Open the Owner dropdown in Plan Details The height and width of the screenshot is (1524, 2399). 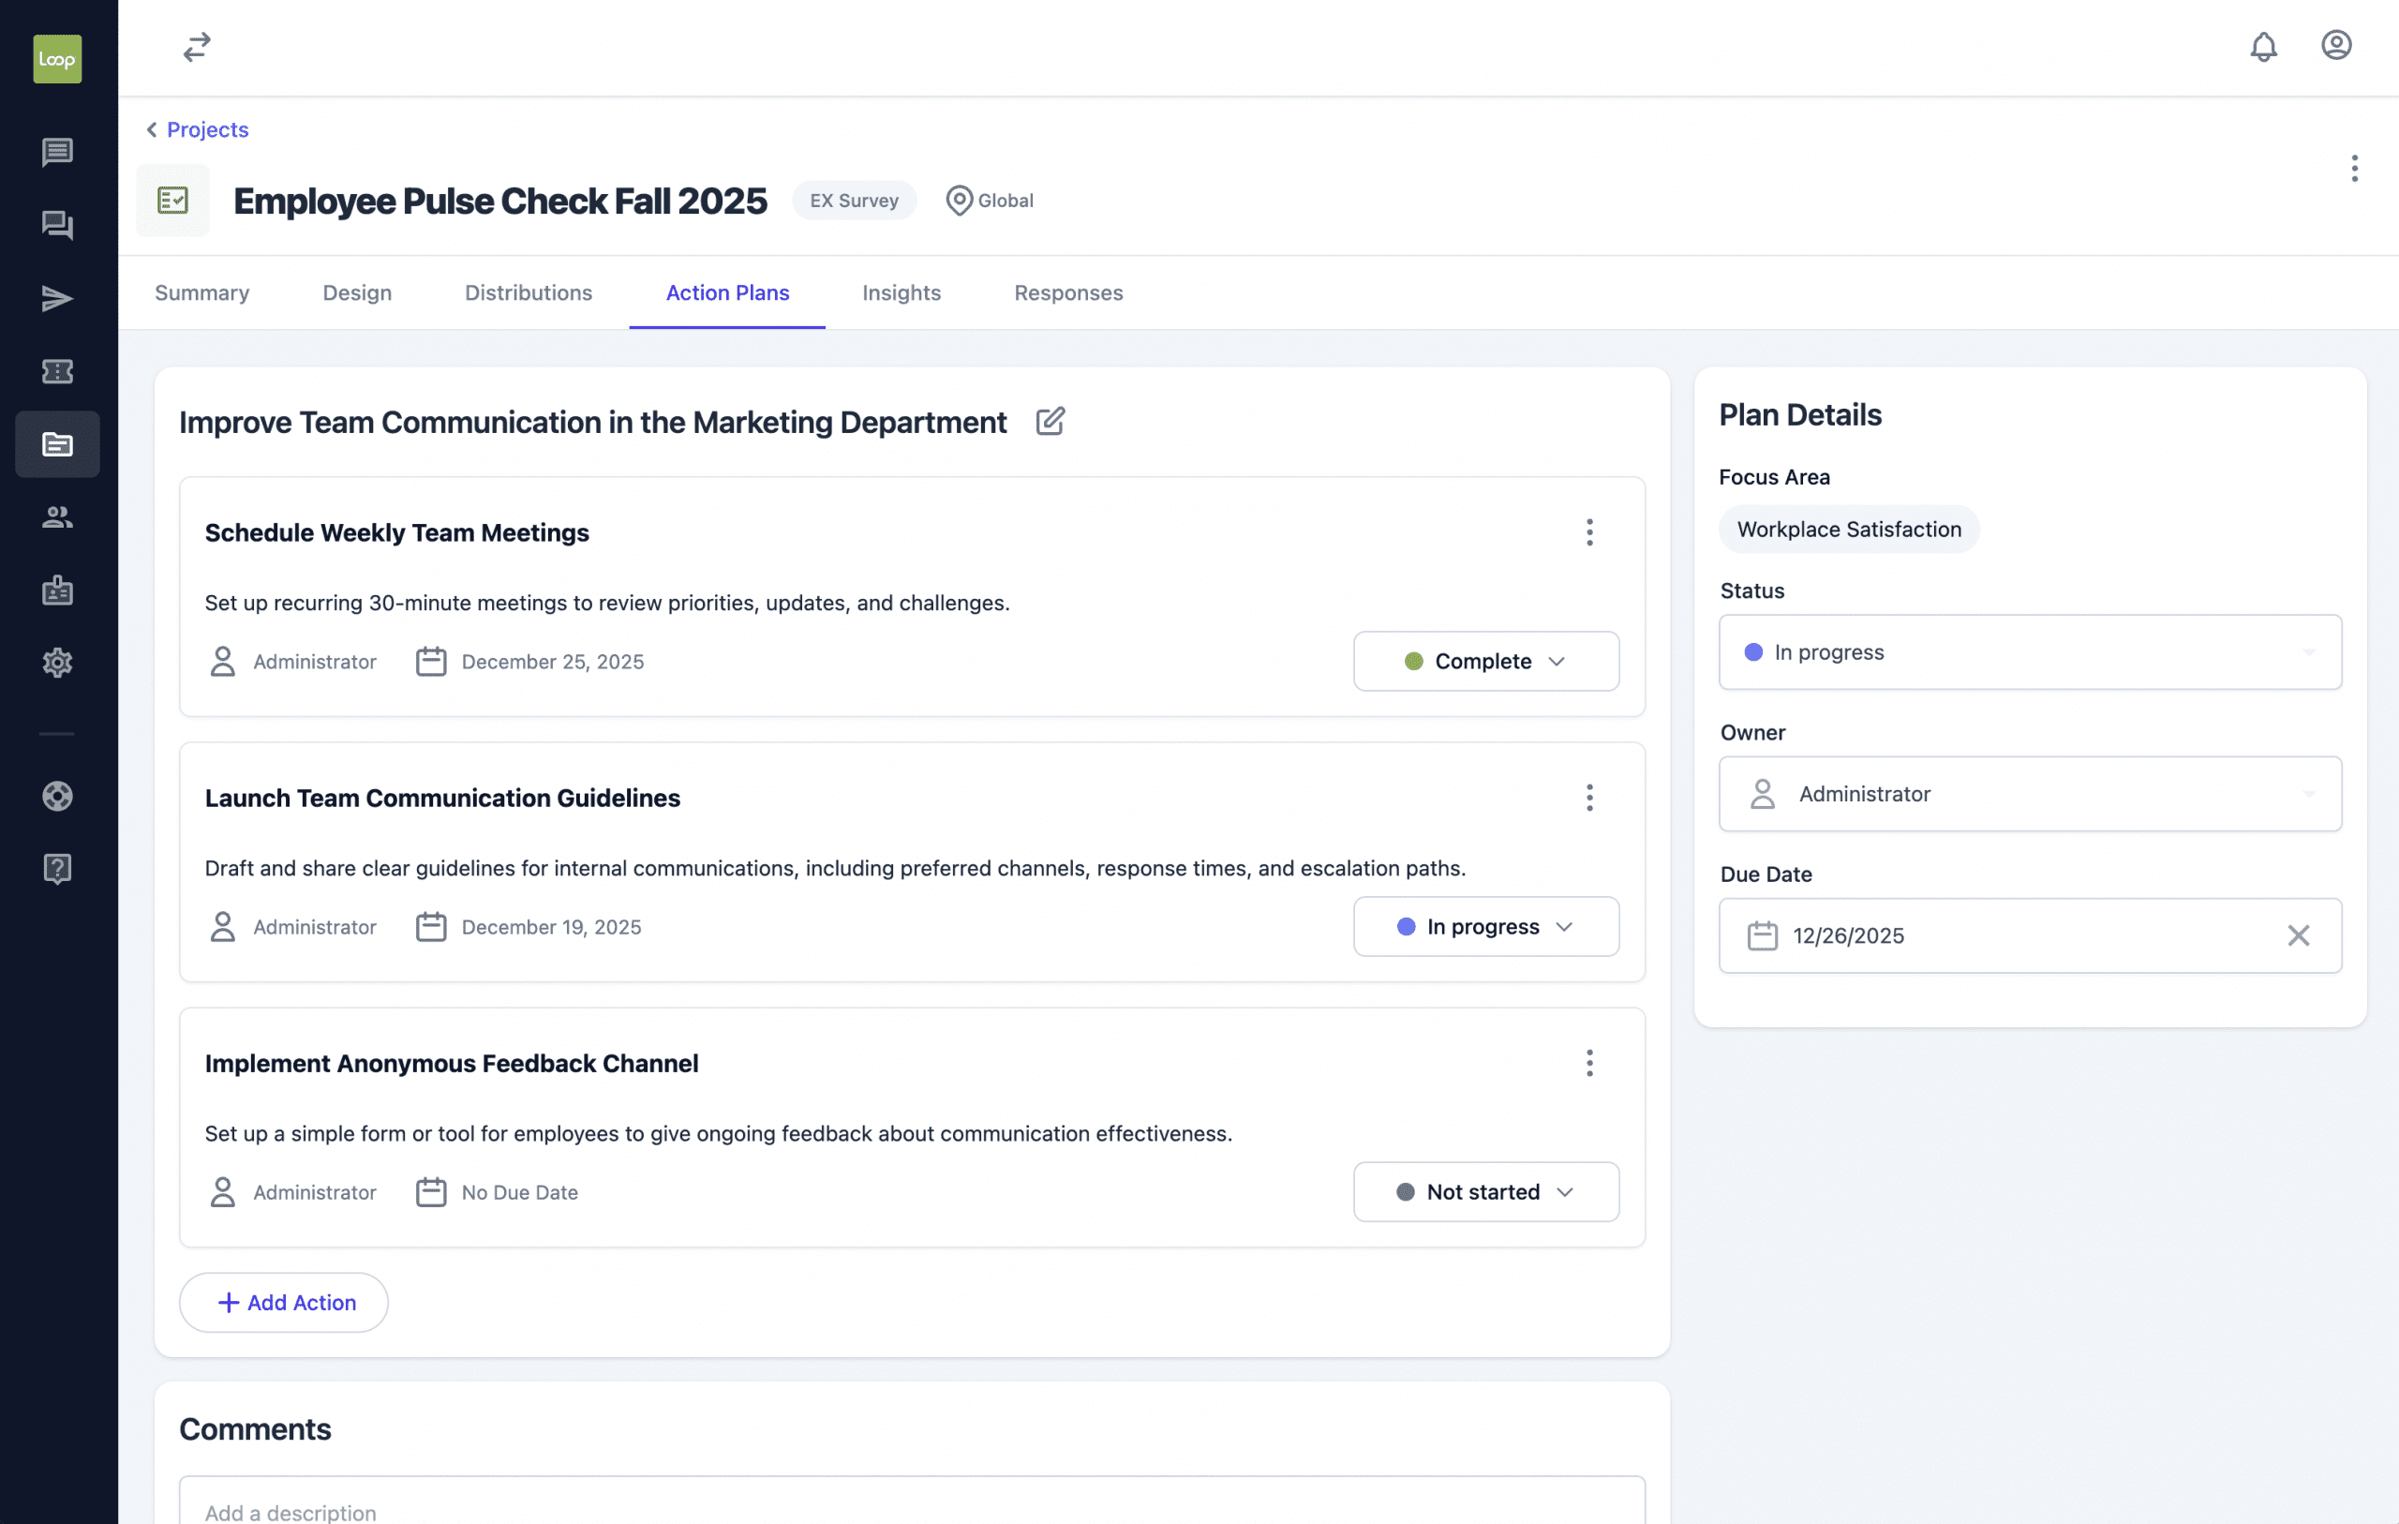click(x=2031, y=793)
